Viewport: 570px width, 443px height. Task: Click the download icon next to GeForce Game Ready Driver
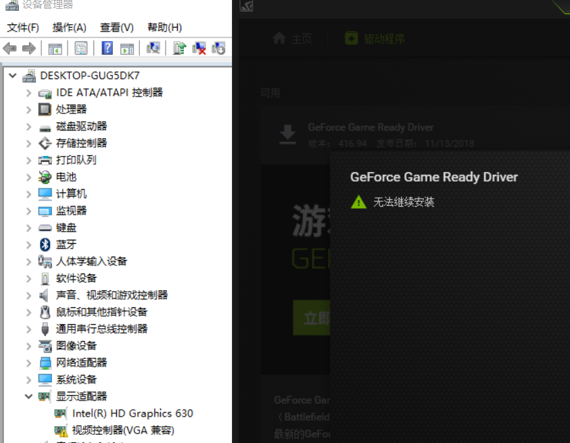point(287,133)
